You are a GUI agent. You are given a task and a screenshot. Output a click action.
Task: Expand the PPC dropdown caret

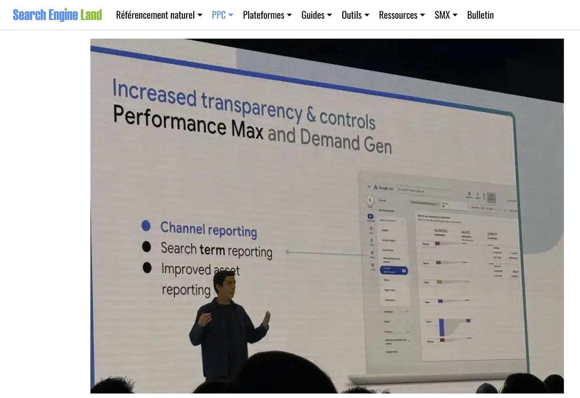pyautogui.click(x=231, y=16)
